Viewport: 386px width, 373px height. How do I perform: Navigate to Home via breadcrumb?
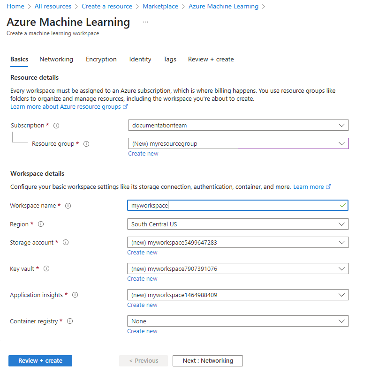15,6
